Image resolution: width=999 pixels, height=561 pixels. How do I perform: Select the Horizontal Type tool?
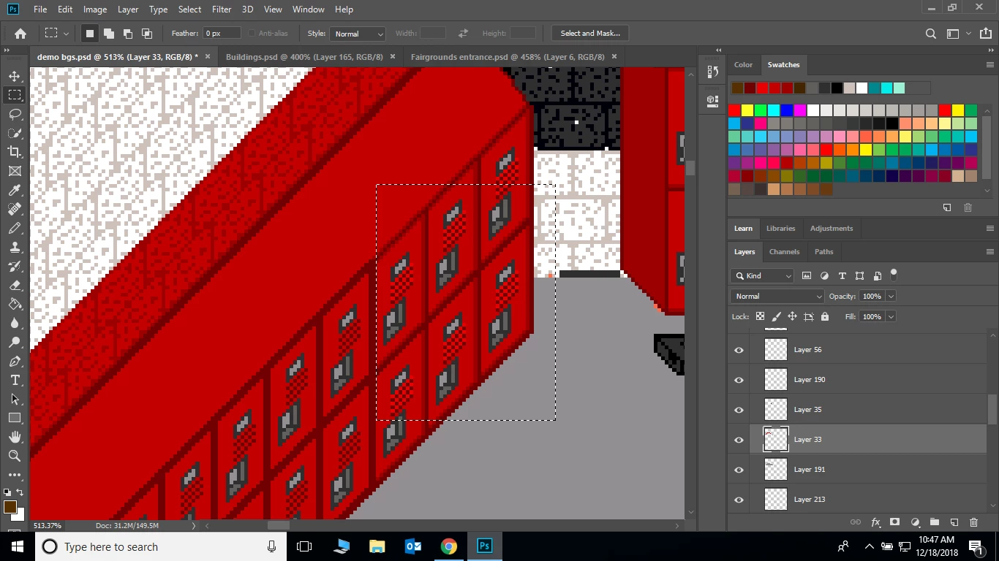(x=15, y=380)
